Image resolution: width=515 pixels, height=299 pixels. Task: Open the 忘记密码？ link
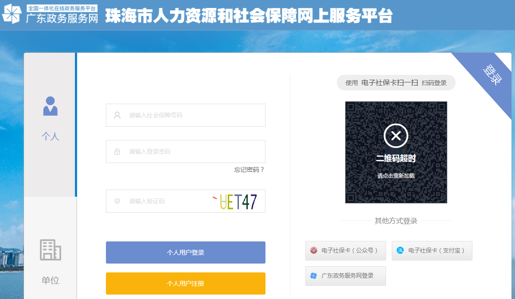coord(249,170)
